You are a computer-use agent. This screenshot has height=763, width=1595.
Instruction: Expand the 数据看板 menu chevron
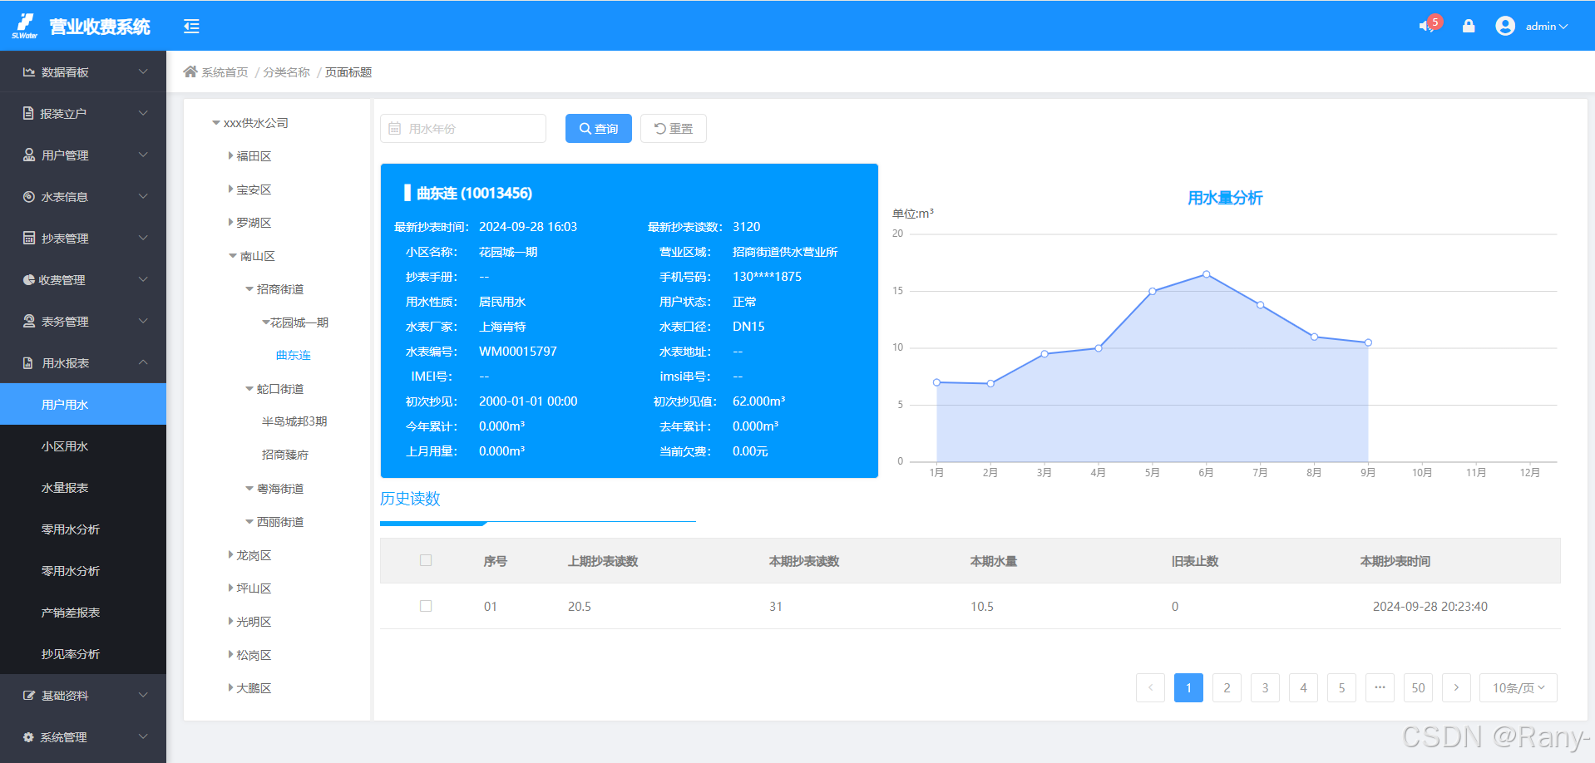pos(143,71)
